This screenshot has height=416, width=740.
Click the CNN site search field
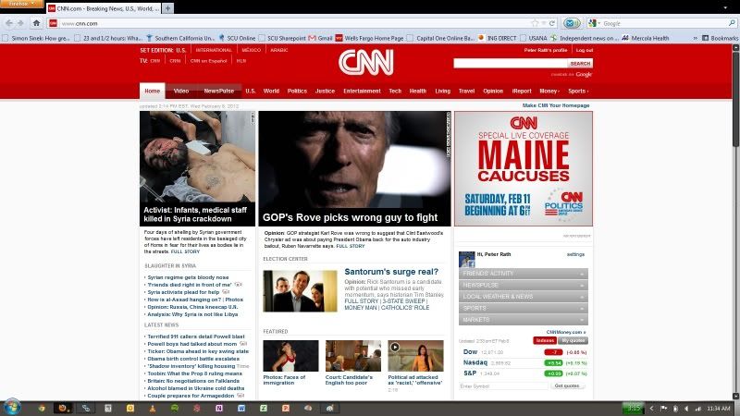[x=511, y=63]
